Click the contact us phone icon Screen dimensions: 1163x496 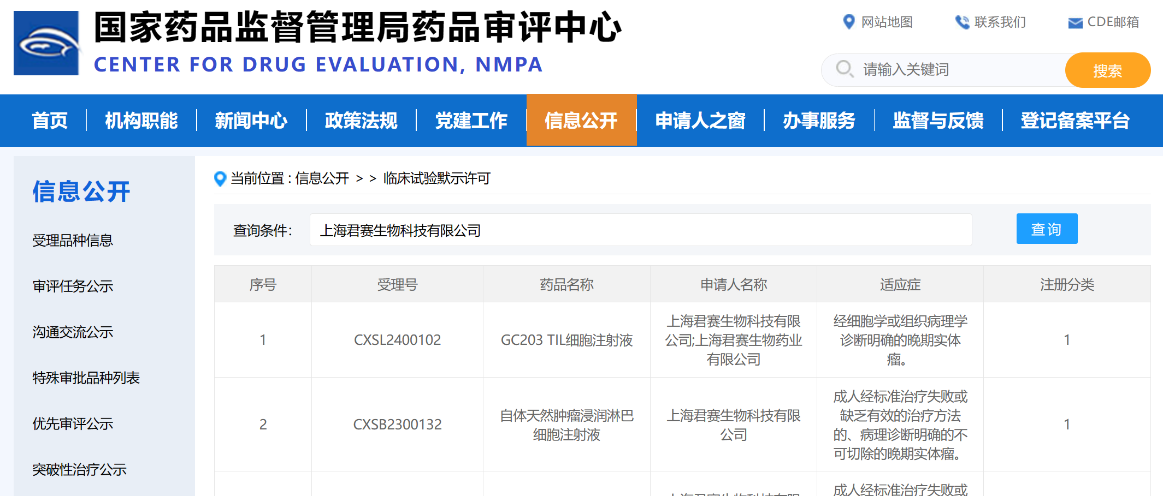962,22
